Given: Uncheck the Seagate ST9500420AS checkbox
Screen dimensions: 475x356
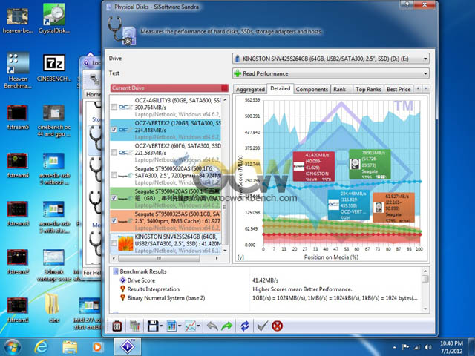Looking at the screenshot, I should click(x=114, y=198).
